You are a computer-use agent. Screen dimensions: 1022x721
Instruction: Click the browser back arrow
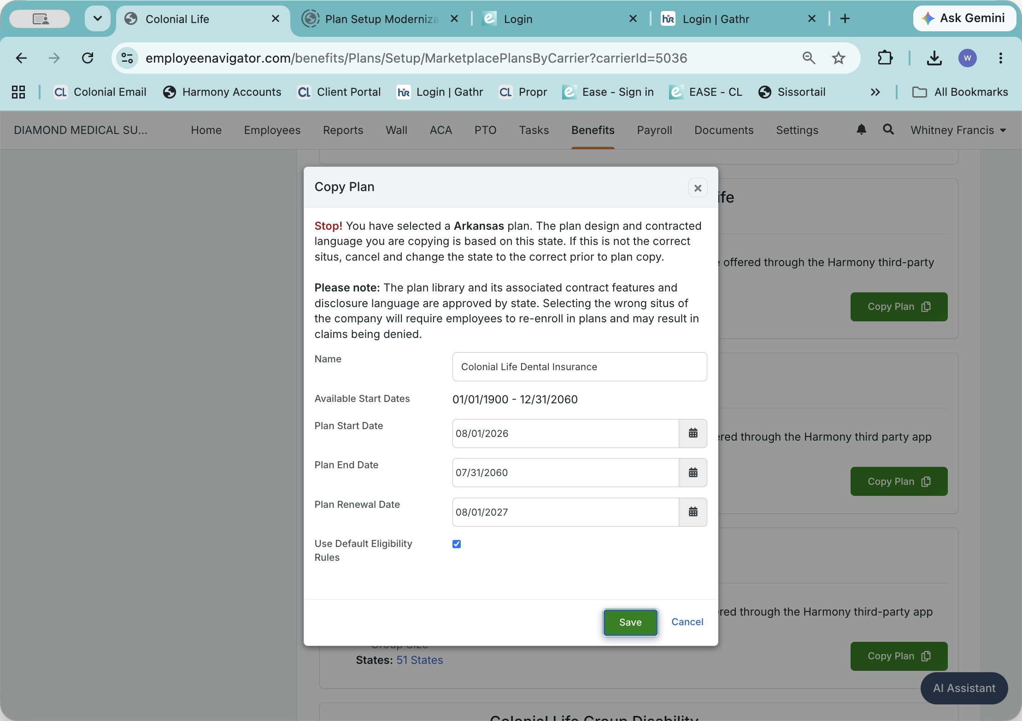click(21, 58)
